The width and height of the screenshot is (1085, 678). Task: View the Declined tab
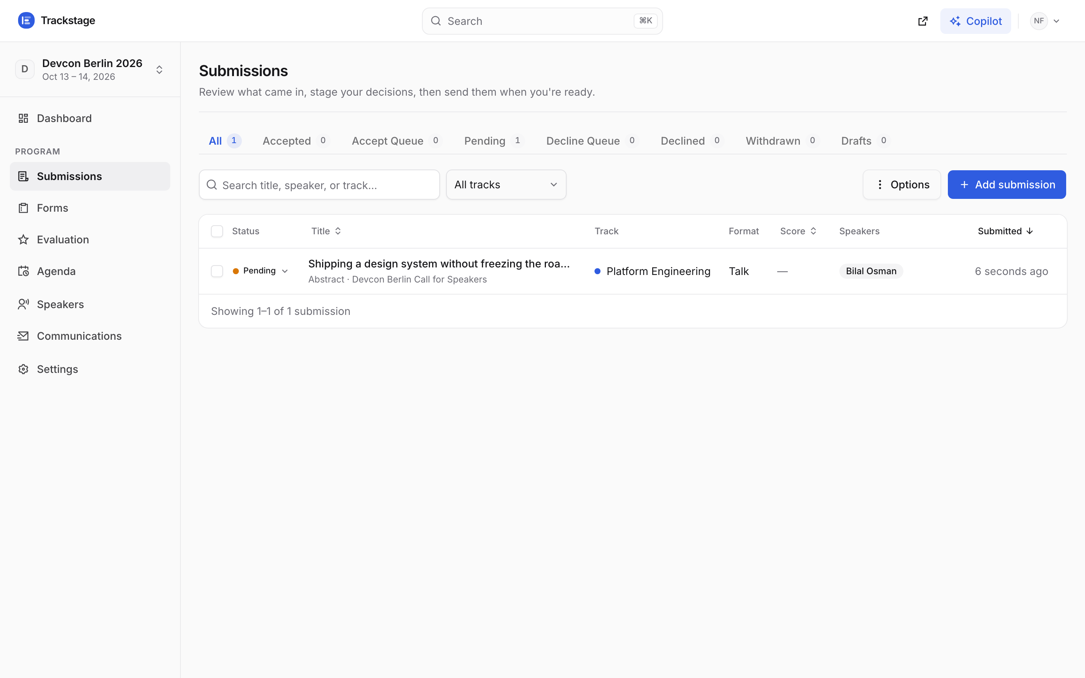pyautogui.click(x=692, y=141)
